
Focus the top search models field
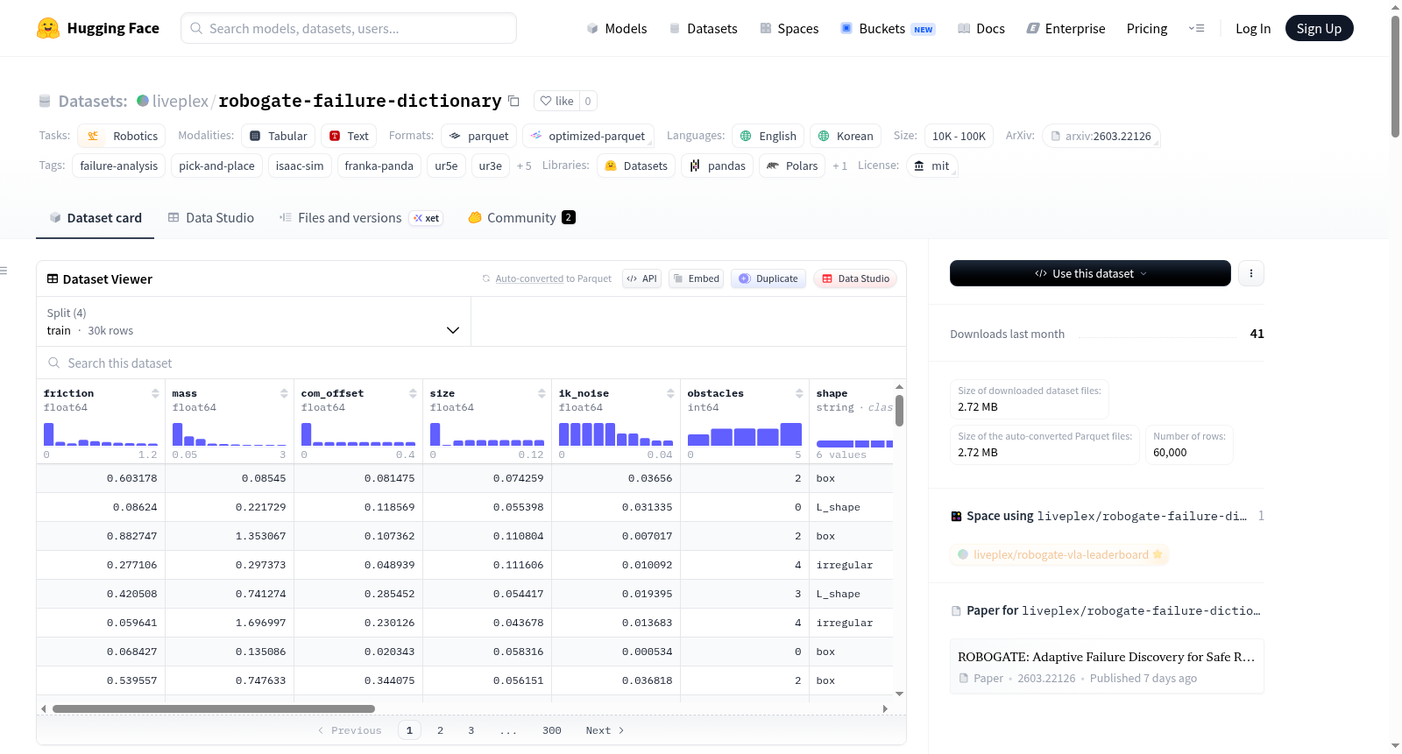(x=349, y=28)
